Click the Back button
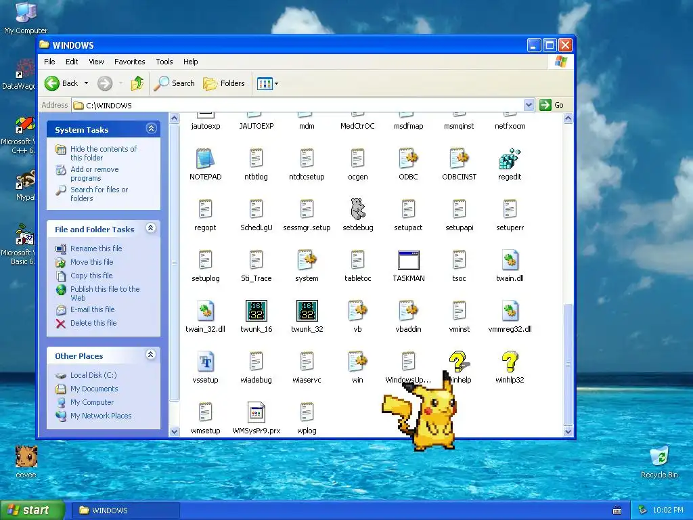 point(62,83)
